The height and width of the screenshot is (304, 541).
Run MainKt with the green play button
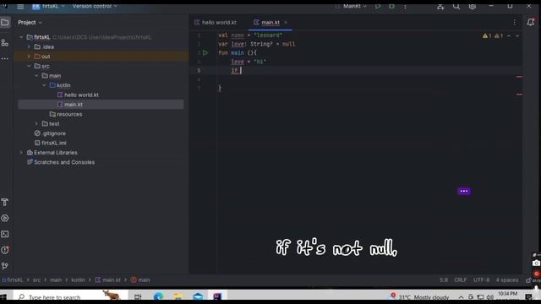tap(378, 6)
